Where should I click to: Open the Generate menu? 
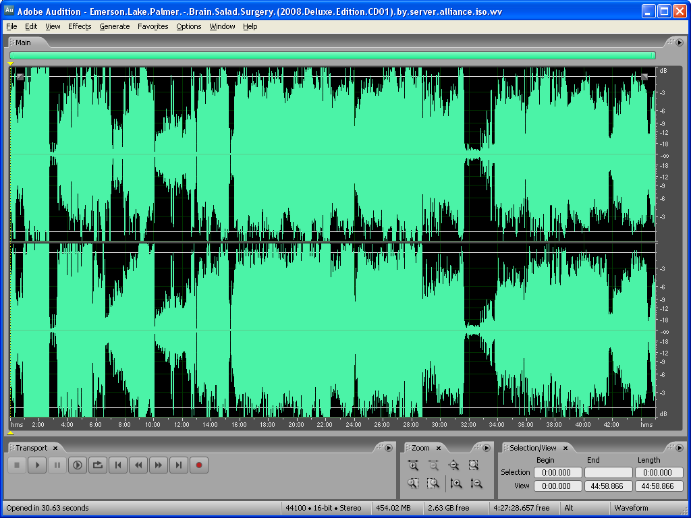tap(115, 26)
